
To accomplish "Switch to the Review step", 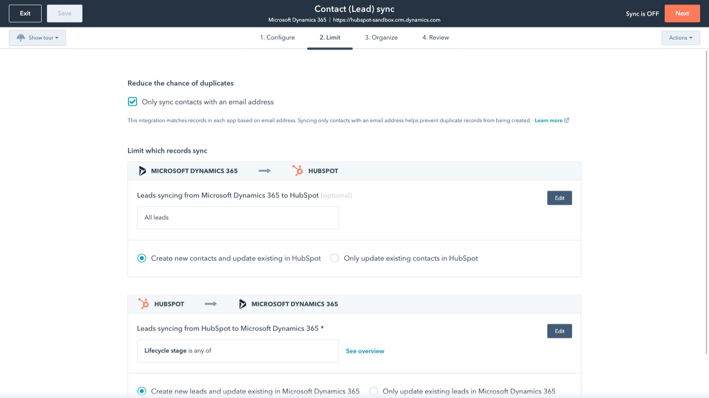I will click(x=435, y=37).
